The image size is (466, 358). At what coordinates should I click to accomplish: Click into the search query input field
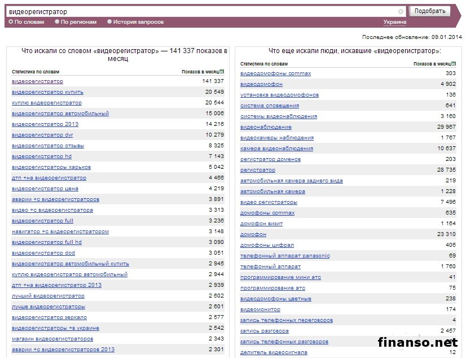(203, 11)
